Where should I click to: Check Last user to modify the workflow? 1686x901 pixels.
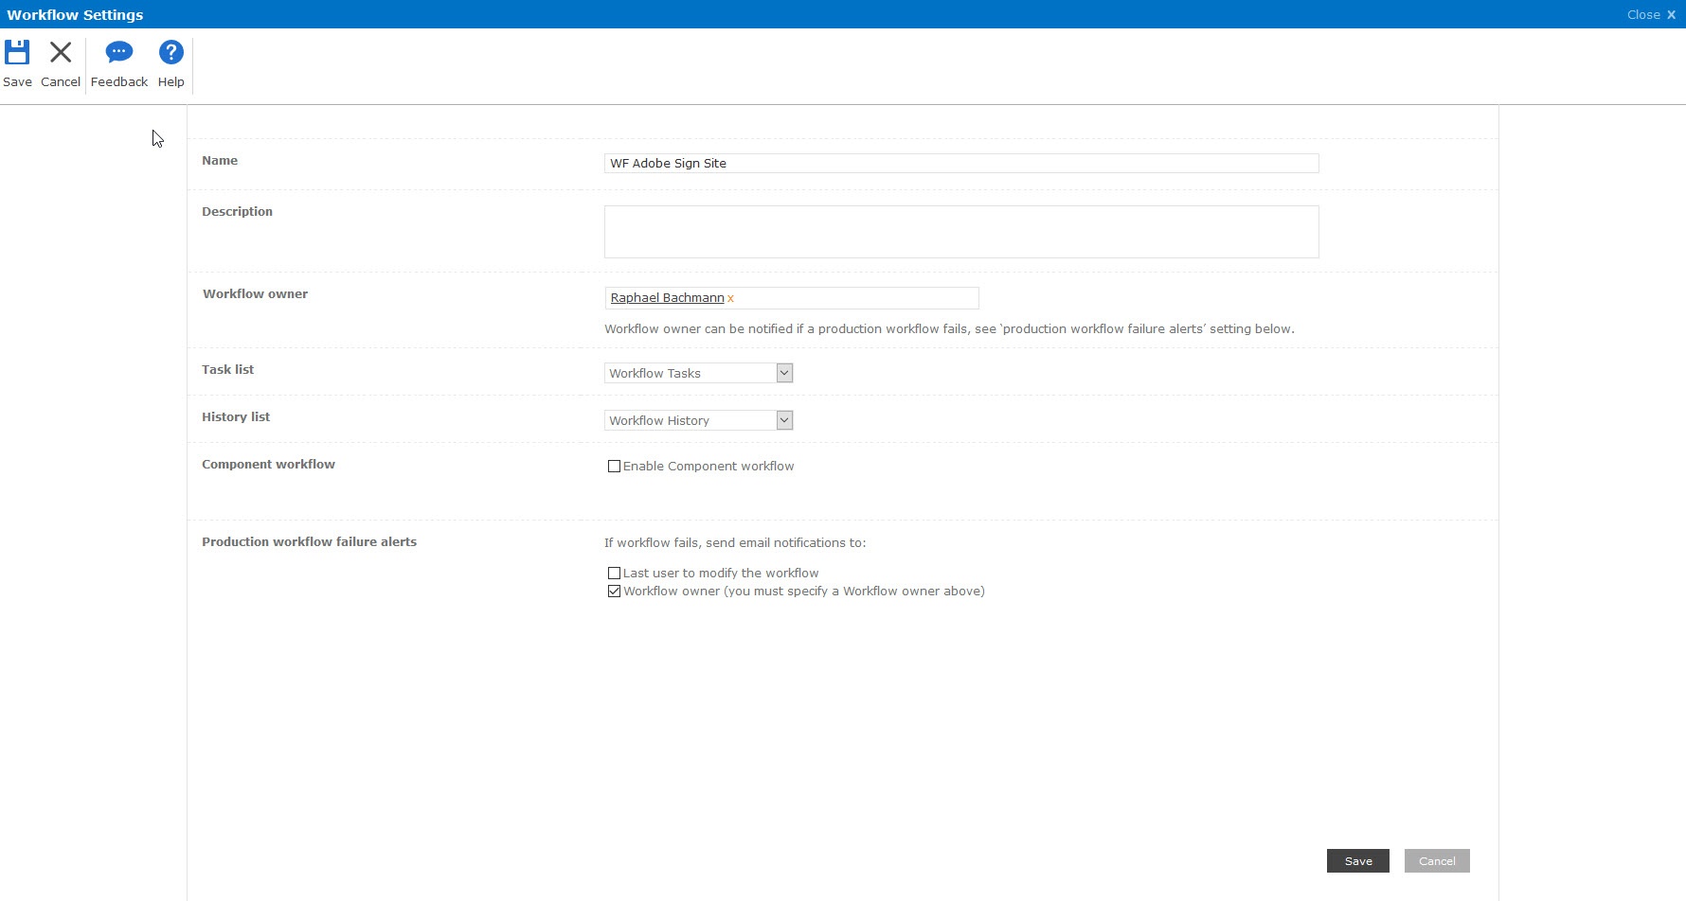click(614, 573)
